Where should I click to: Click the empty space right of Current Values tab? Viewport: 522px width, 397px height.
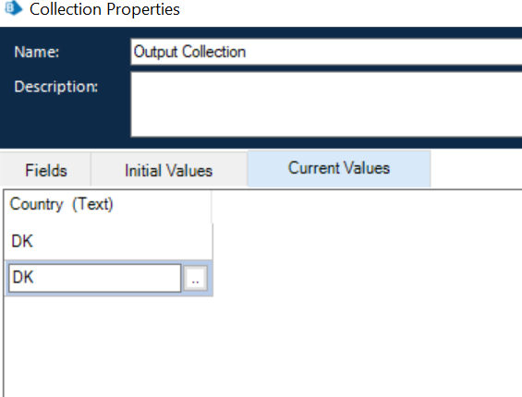coord(476,168)
